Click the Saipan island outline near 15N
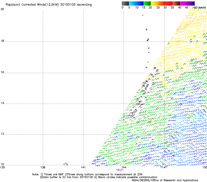 [x=147, y=85]
